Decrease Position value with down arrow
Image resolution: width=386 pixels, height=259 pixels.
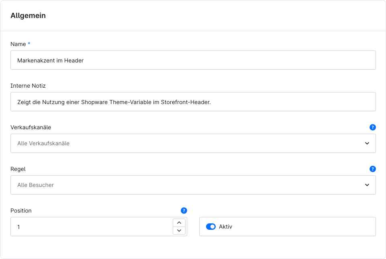click(x=179, y=231)
